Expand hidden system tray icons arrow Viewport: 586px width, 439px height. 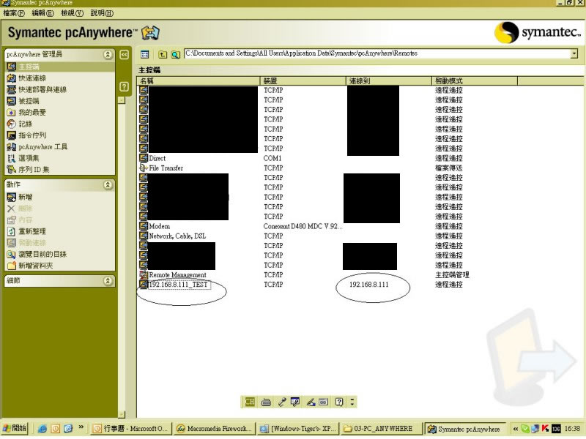516,429
